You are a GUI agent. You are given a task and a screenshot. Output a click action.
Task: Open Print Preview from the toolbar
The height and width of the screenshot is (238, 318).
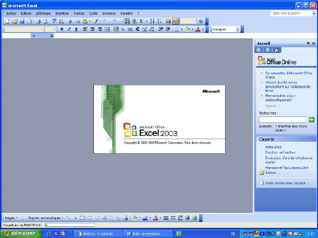click(x=46, y=21)
